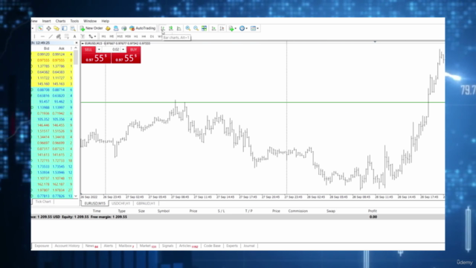Screen dimensions: 476x268
Task: Open the Strategy Tester icon
Action: [73, 28]
